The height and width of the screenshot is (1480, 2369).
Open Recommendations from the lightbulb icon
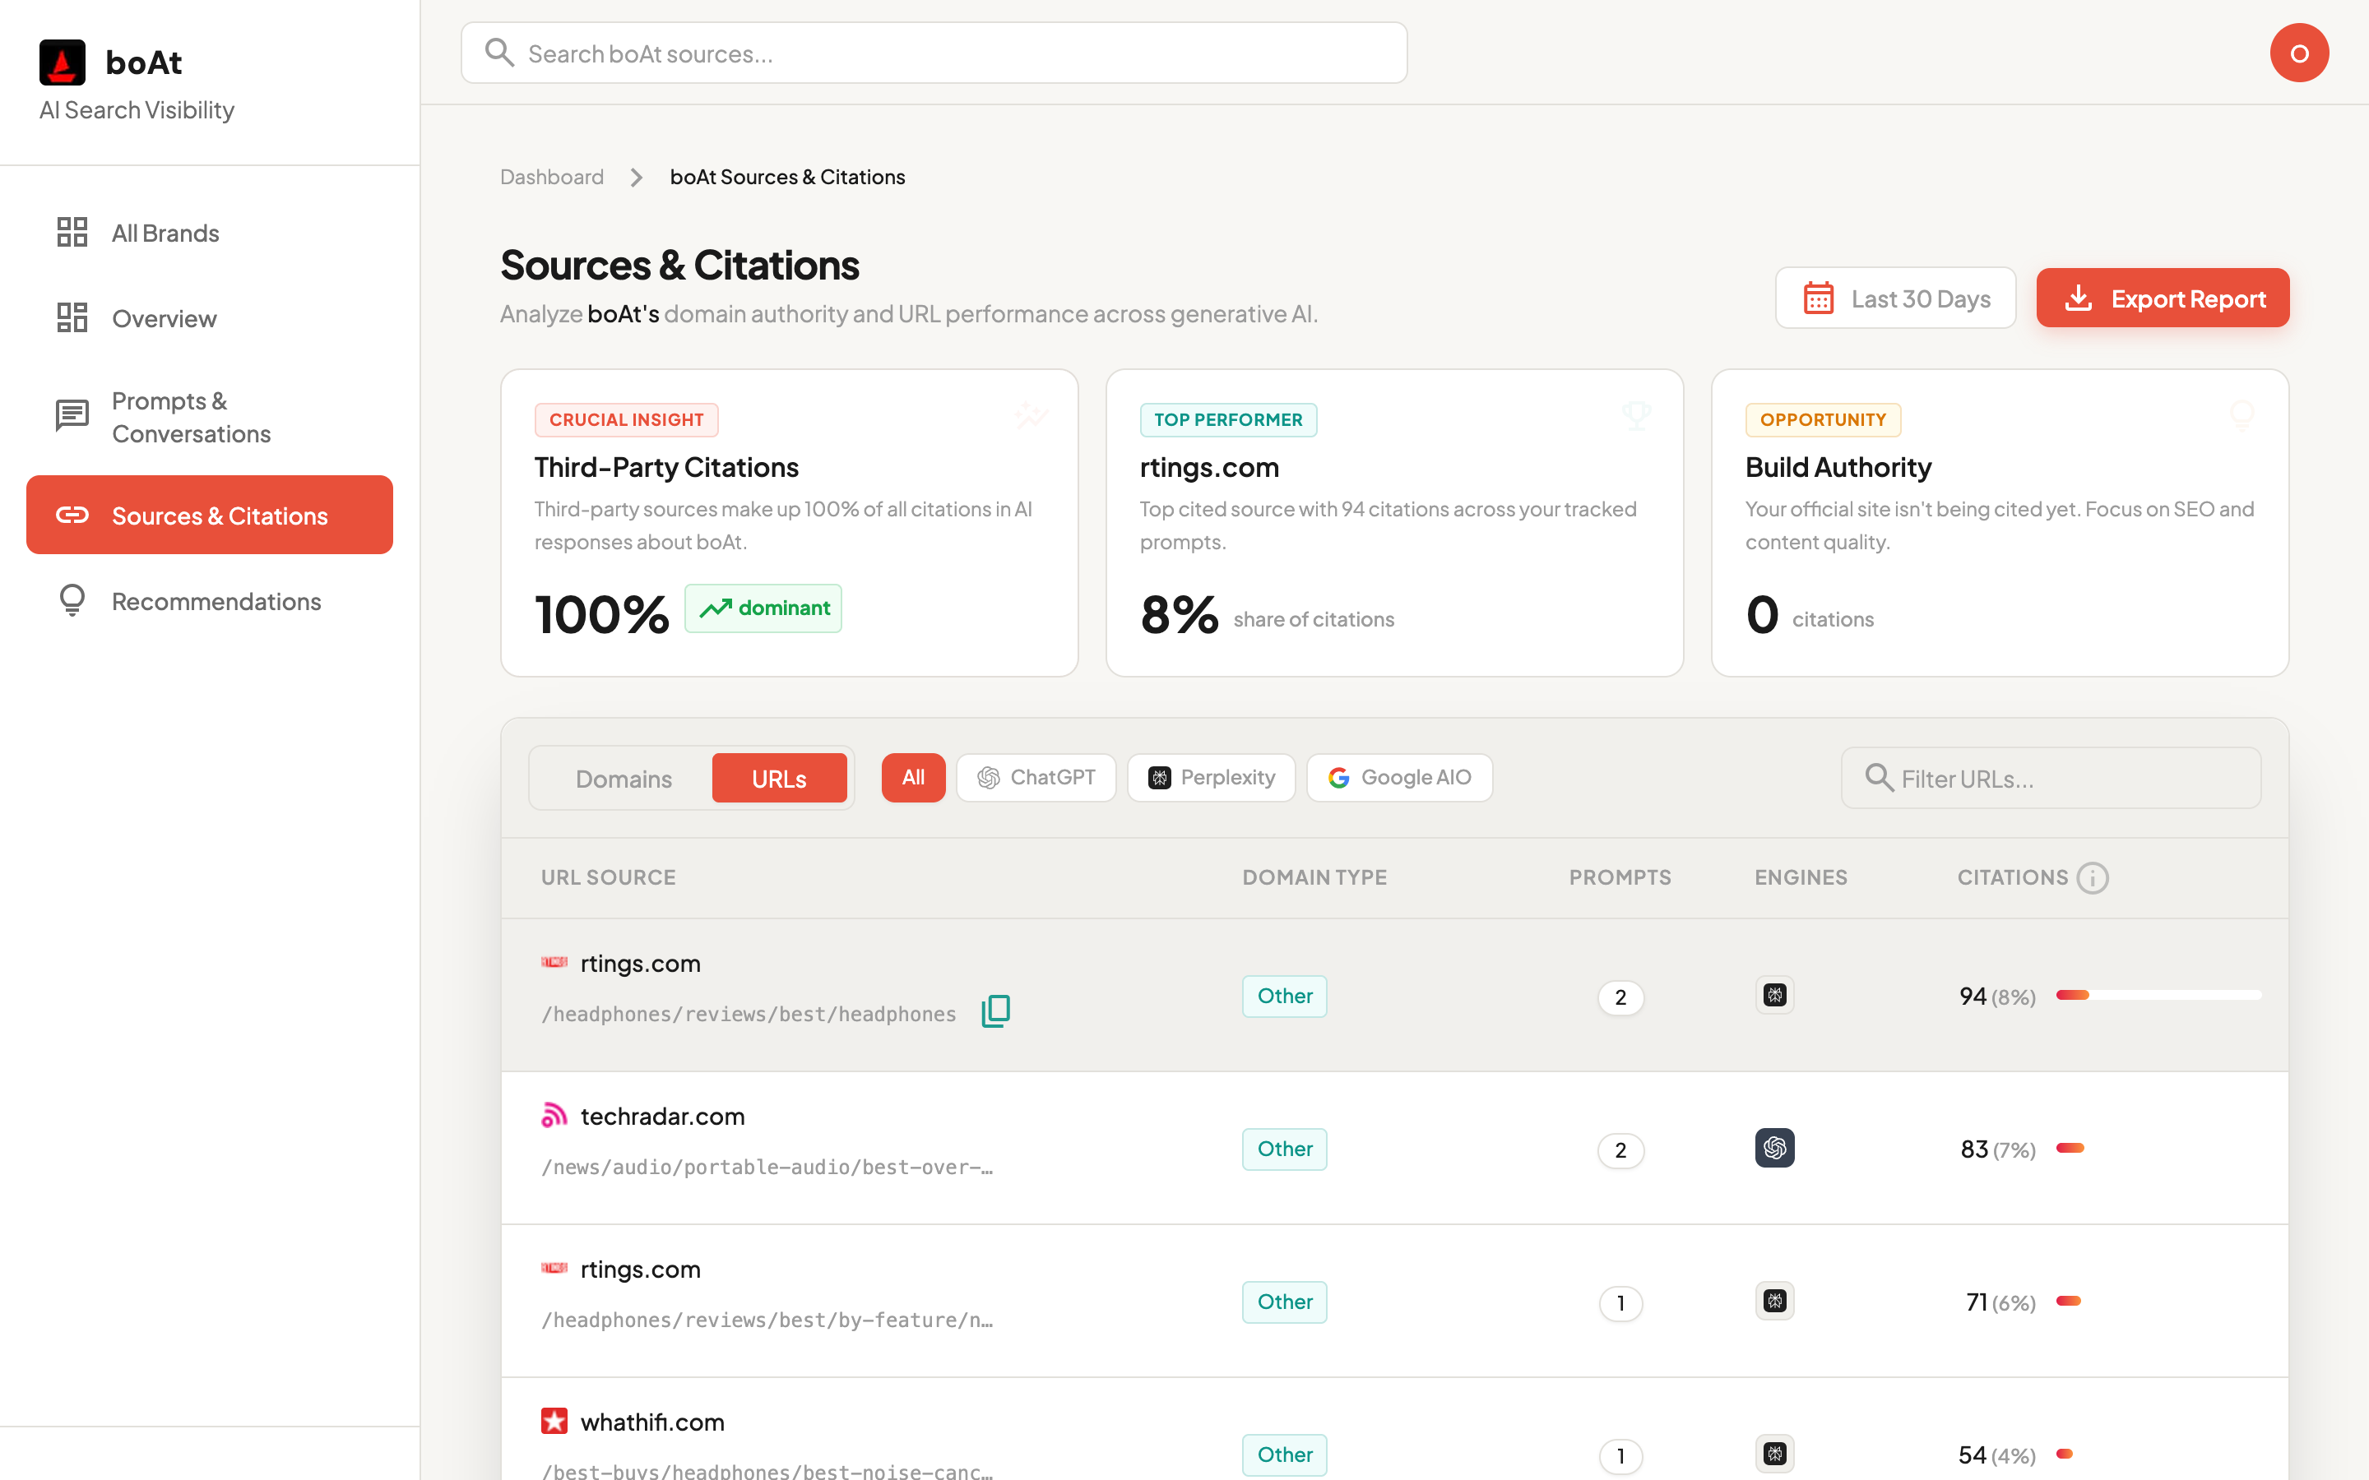coord(72,601)
